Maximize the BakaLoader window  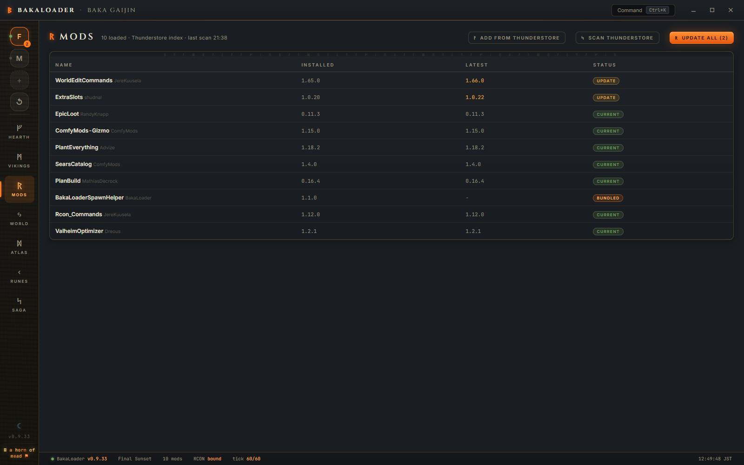[712, 10]
